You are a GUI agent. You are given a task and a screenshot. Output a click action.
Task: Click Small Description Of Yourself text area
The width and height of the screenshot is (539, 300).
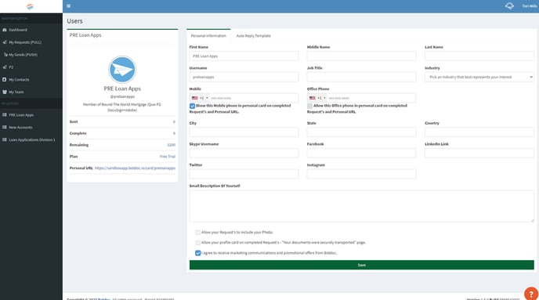pos(362,206)
